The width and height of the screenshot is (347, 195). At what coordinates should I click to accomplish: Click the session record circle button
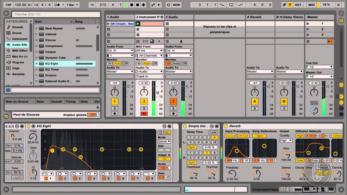tap(168, 5)
